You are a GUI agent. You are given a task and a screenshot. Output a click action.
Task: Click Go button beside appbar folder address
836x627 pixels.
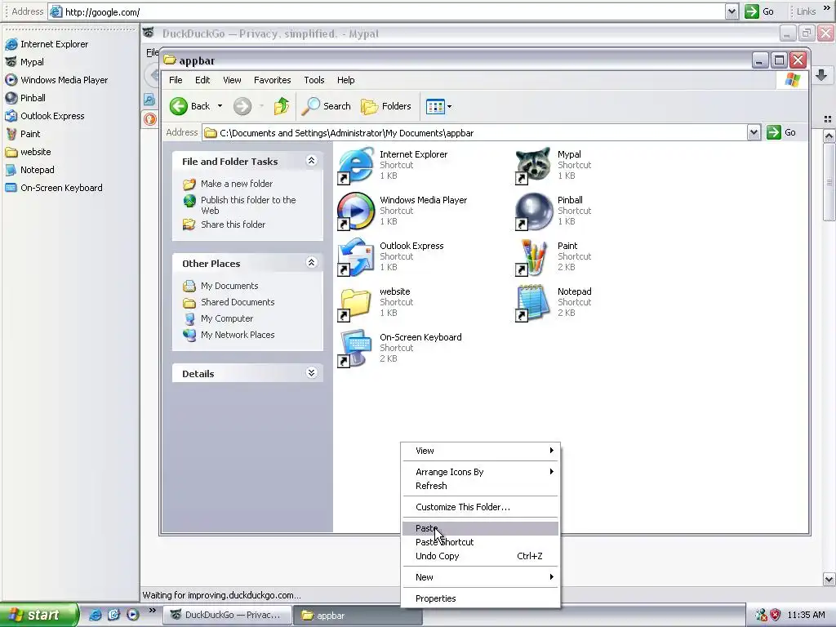pyautogui.click(x=781, y=132)
